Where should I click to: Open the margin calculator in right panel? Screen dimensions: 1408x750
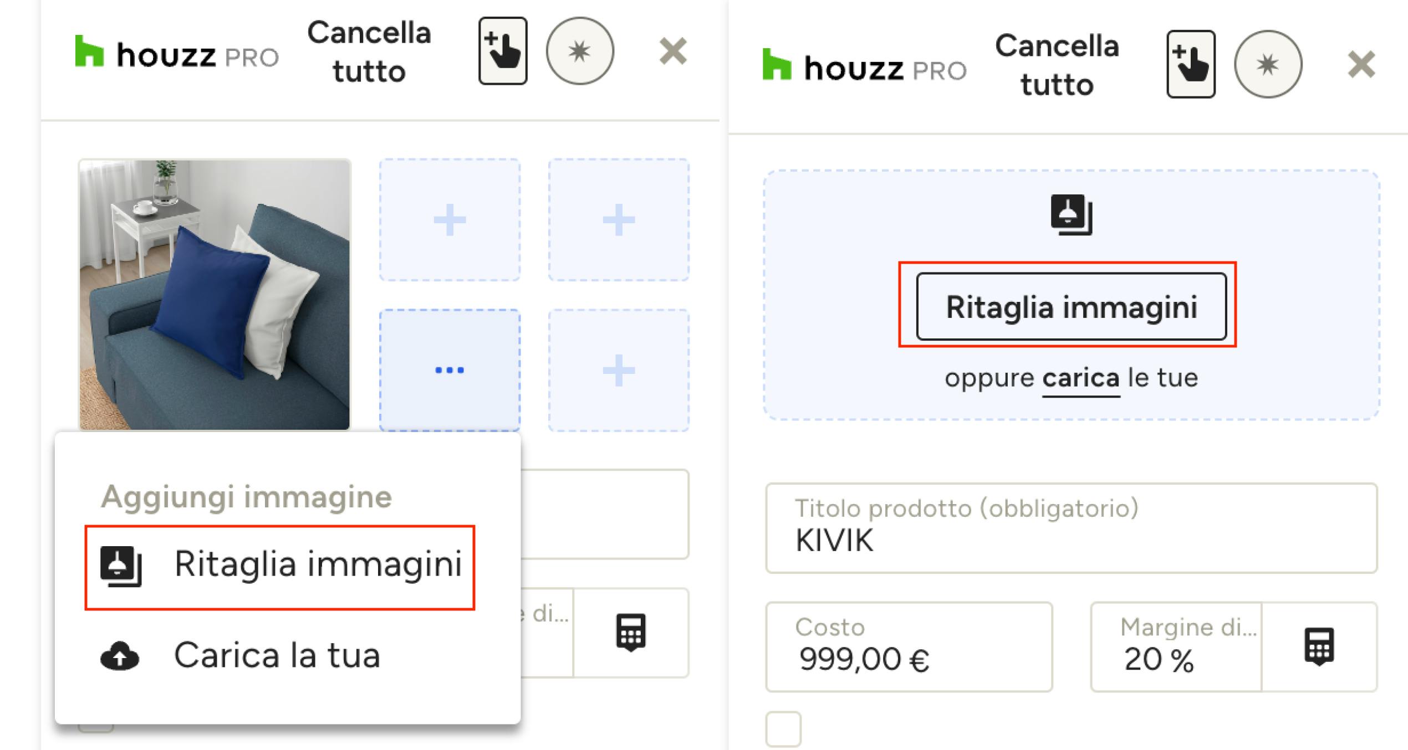1319,646
